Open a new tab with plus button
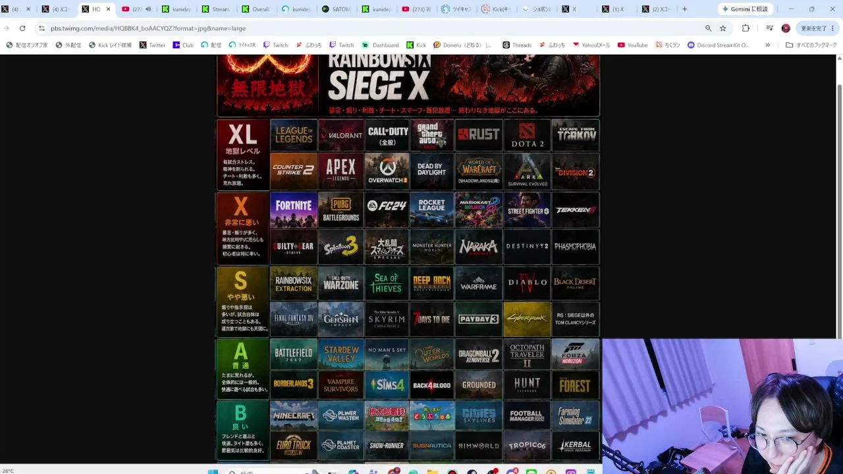This screenshot has width=843, height=474. click(x=684, y=9)
